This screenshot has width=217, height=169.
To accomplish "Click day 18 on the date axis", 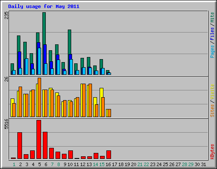I will coord(121,164).
